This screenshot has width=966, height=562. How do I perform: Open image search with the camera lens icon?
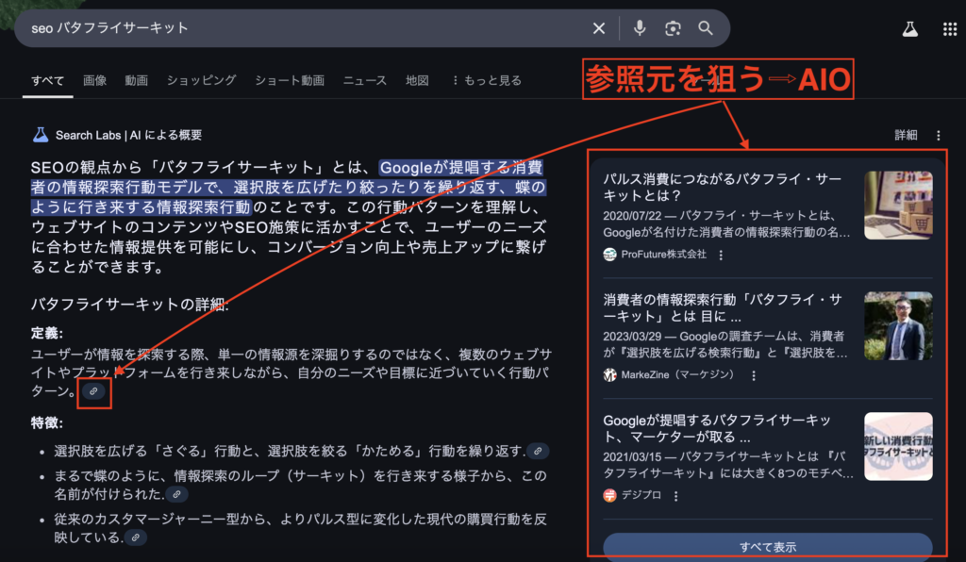click(x=673, y=28)
